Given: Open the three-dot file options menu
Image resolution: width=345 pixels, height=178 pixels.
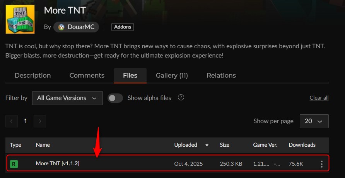Looking at the screenshot, I should point(321,164).
